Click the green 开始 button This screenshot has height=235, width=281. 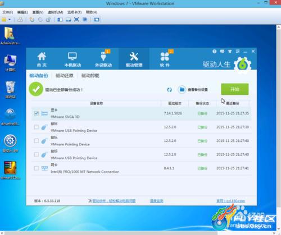(x=235, y=89)
